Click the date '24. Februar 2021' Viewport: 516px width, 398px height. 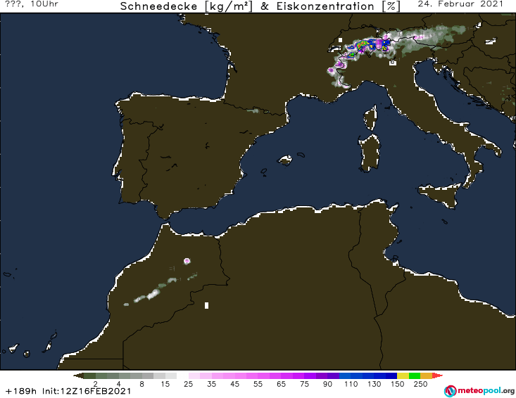(x=460, y=4)
